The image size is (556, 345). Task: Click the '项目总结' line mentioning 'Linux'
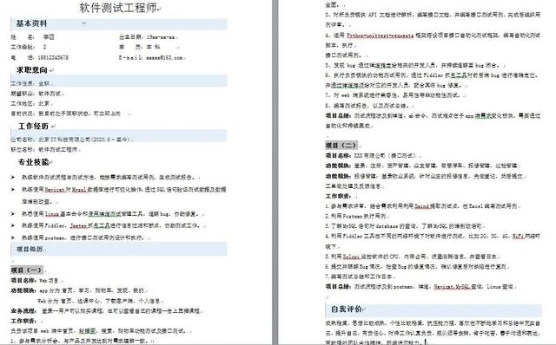[420, 286]
